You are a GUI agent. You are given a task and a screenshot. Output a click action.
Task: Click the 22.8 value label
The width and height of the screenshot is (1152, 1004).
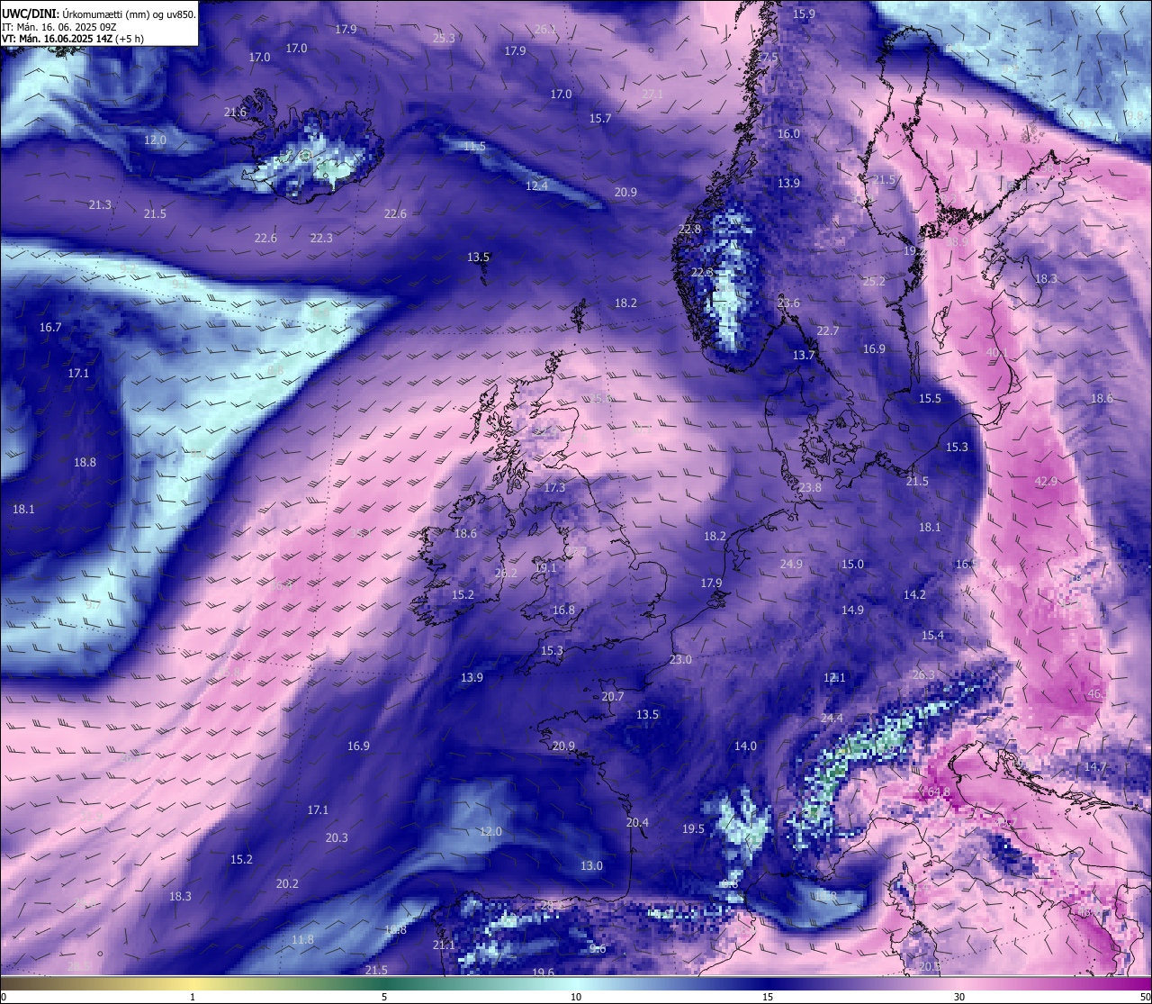[689, 230]
